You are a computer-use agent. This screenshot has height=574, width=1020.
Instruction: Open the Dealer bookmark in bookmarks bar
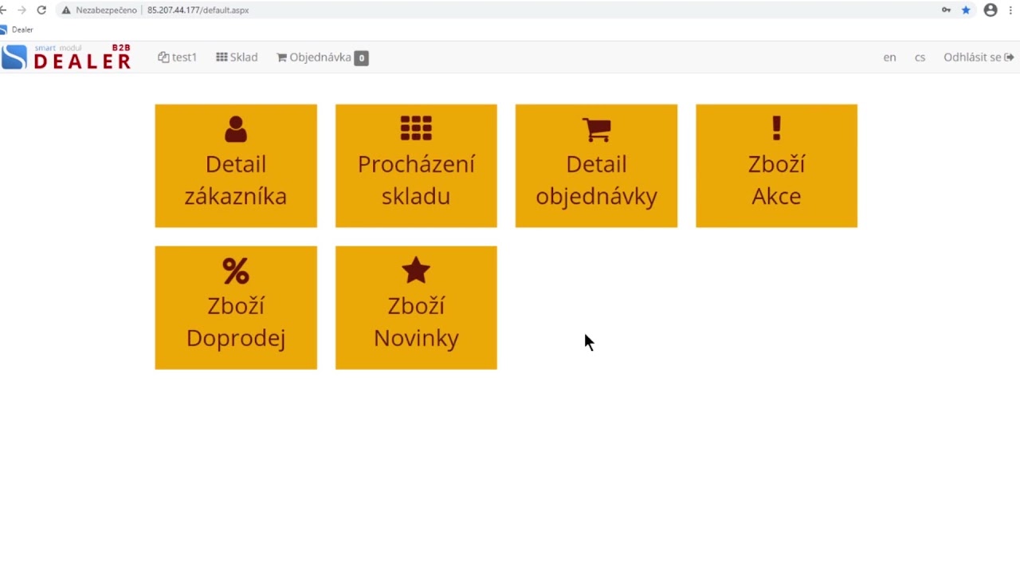[17, 29]
